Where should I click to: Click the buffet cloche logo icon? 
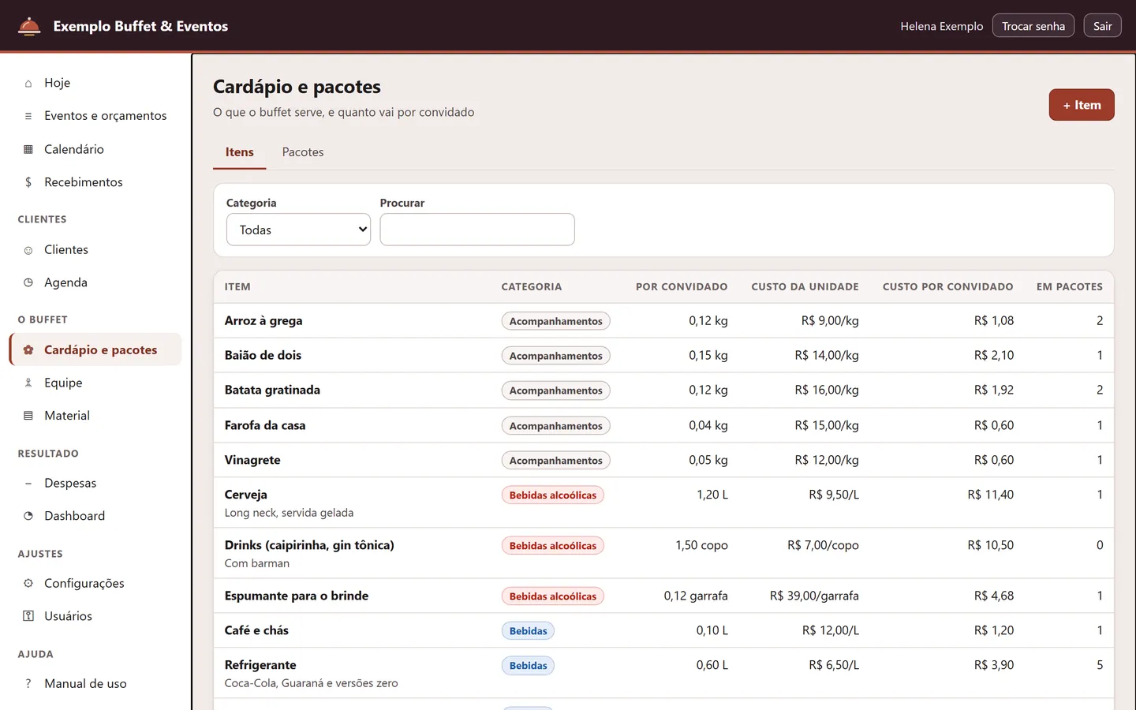tap(29, 26)
